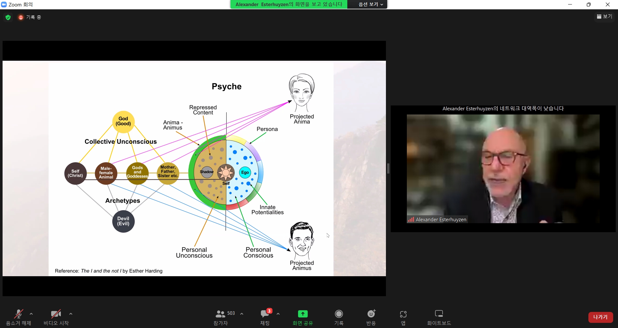Click cyan Ego circle in diagram
This screenshot has height=328, width=618.
point(245,172)
